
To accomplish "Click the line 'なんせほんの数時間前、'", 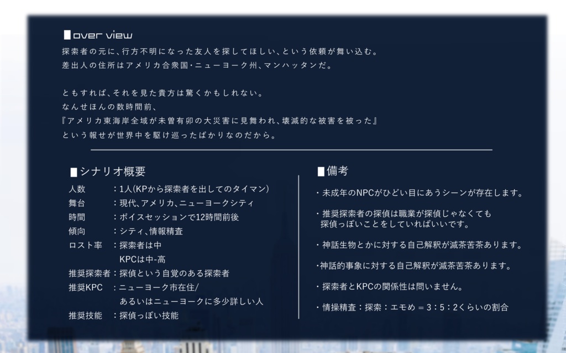I will click(x=110, y=107).
